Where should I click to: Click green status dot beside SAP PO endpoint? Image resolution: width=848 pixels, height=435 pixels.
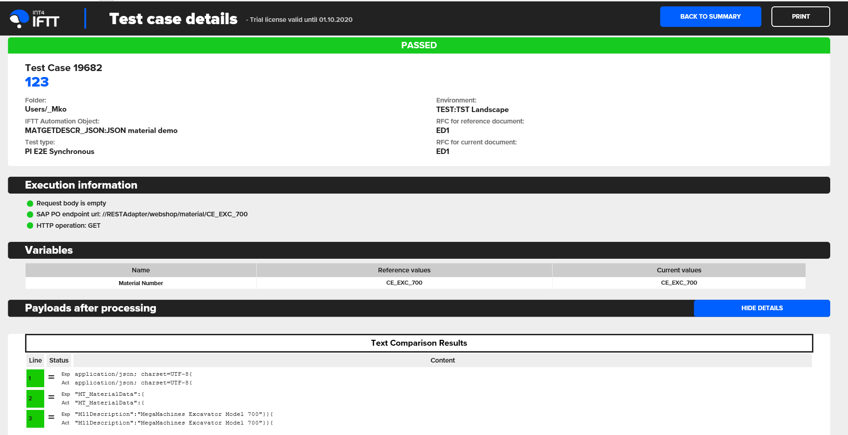30,215
